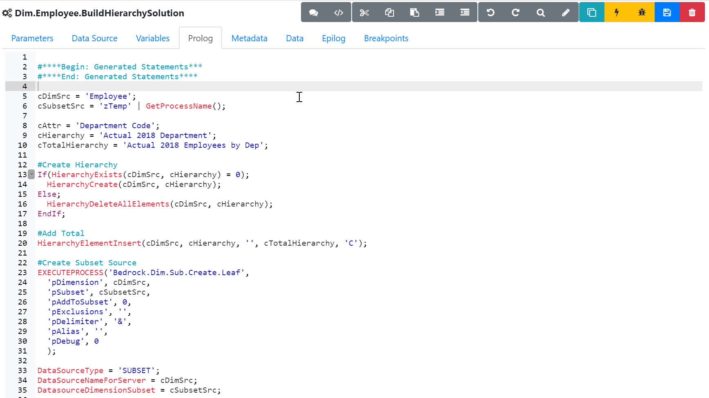Click the code brackets snippet icon
The width and height of the screenshot is (709, 398).
point(339,13)
